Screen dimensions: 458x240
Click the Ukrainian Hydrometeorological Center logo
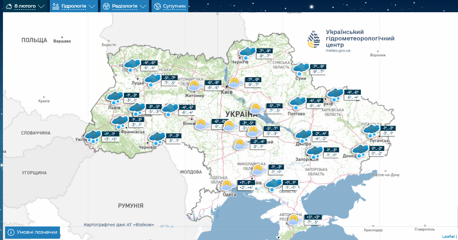tap(314, 40)
